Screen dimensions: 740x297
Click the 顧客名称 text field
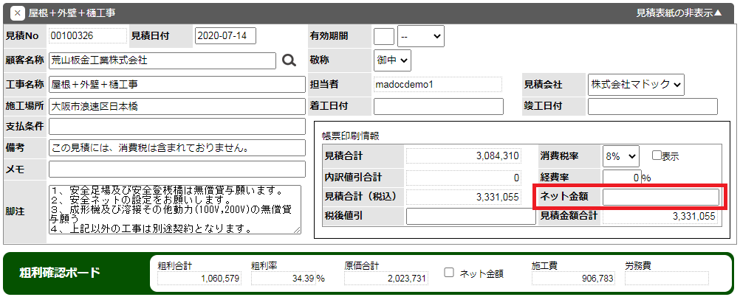(x=162, y=60)
